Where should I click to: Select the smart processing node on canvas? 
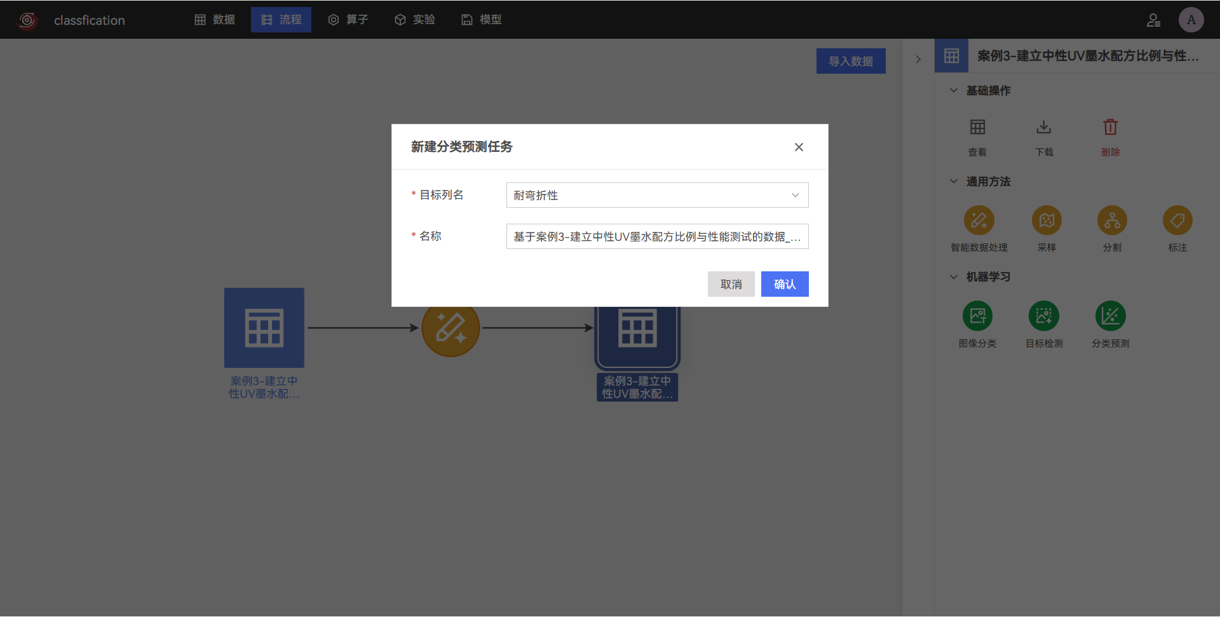451,329
